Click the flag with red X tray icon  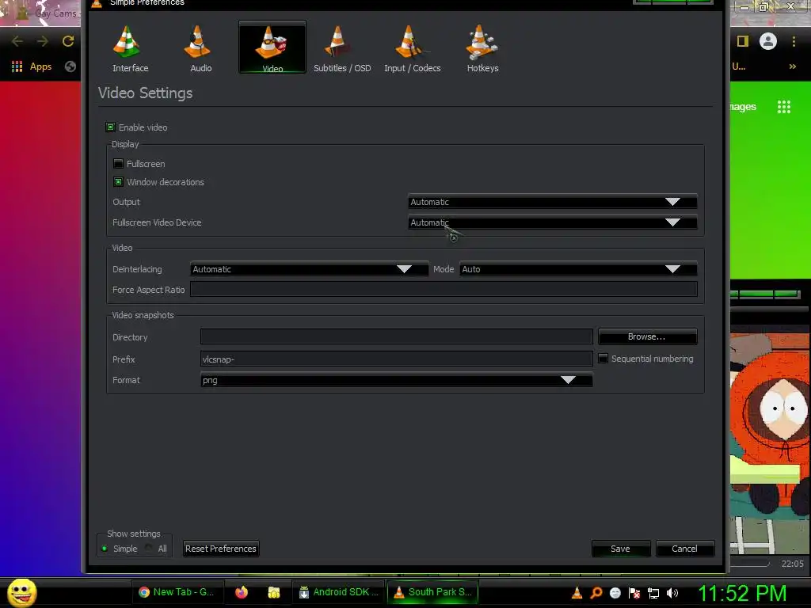[634, 593]
